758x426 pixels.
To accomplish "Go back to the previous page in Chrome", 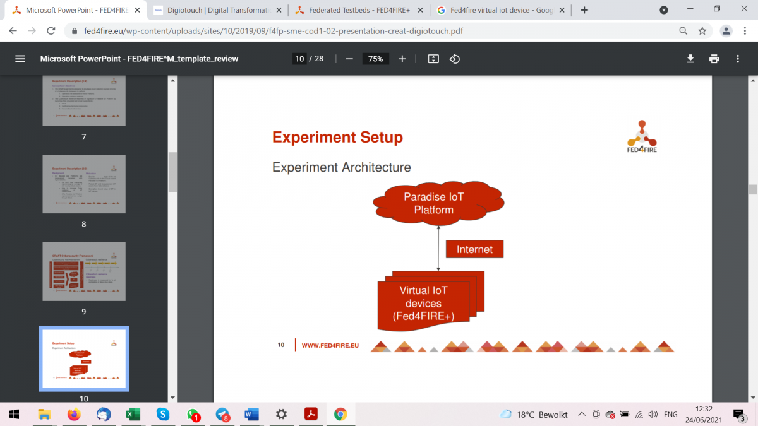I will (x=13, y=30).
